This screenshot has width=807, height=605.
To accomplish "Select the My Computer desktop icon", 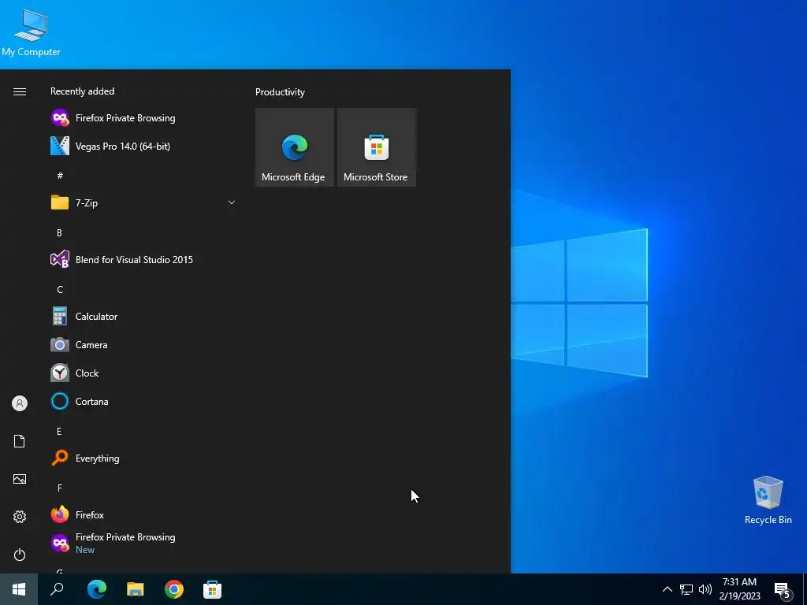I will coord(31,33).
